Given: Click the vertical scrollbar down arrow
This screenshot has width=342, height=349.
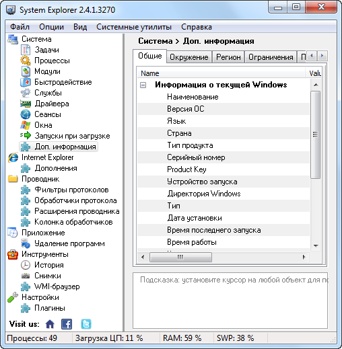Looking at the screenshot, I should (316, 246).
